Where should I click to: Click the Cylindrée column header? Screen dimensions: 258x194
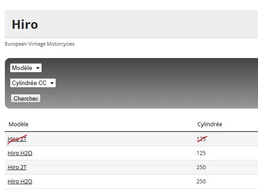click(210, 124)
